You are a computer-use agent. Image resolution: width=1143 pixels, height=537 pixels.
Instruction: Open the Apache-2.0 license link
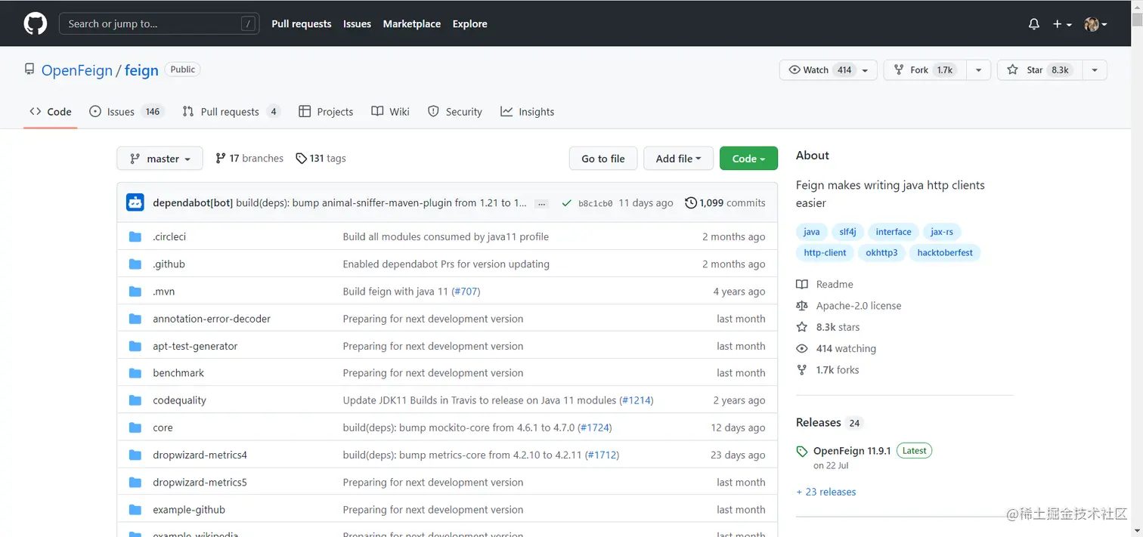pos(849,306)
